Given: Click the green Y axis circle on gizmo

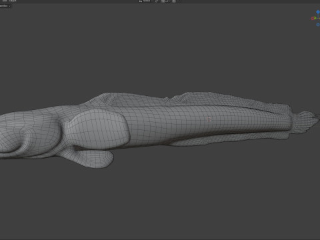Looking at the screenshot, I should pyautogui.click(x=315, y=18).
